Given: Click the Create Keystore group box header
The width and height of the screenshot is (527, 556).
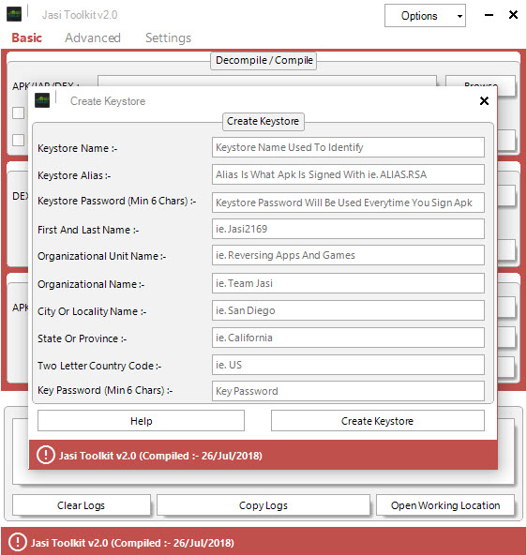Looking at the screenshot, I should click(263, 121).
